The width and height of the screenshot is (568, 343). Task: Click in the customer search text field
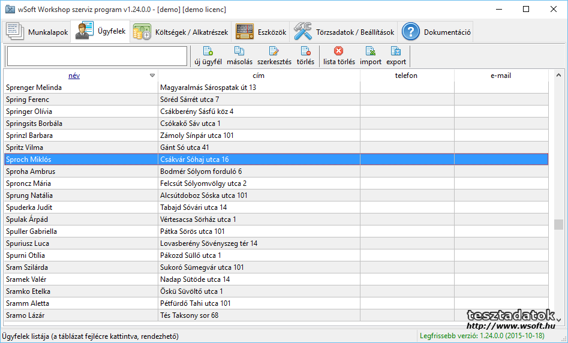tap(97, 56)
